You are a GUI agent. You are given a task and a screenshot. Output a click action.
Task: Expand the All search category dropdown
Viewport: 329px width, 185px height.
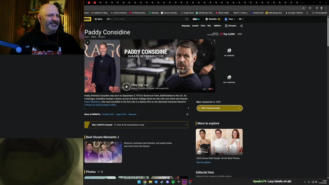(x=109, y=19)
